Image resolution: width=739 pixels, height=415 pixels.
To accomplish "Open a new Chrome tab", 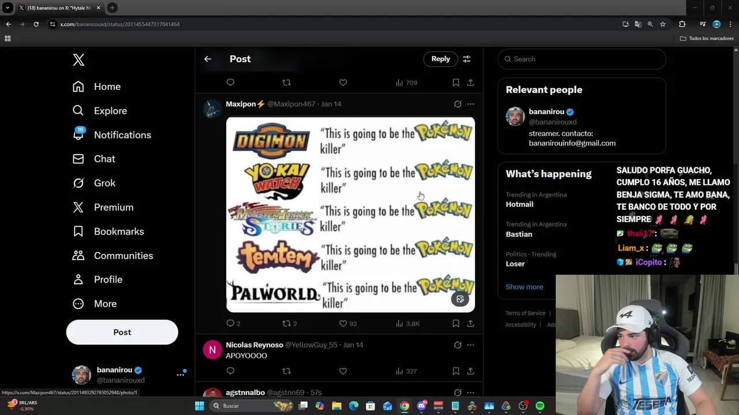I will click(x=112, y=8).
